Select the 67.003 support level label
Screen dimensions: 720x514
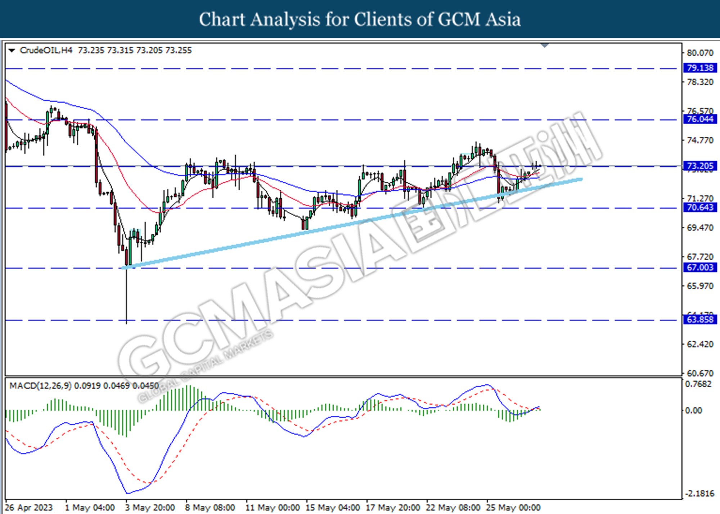[x=700, y=267]
